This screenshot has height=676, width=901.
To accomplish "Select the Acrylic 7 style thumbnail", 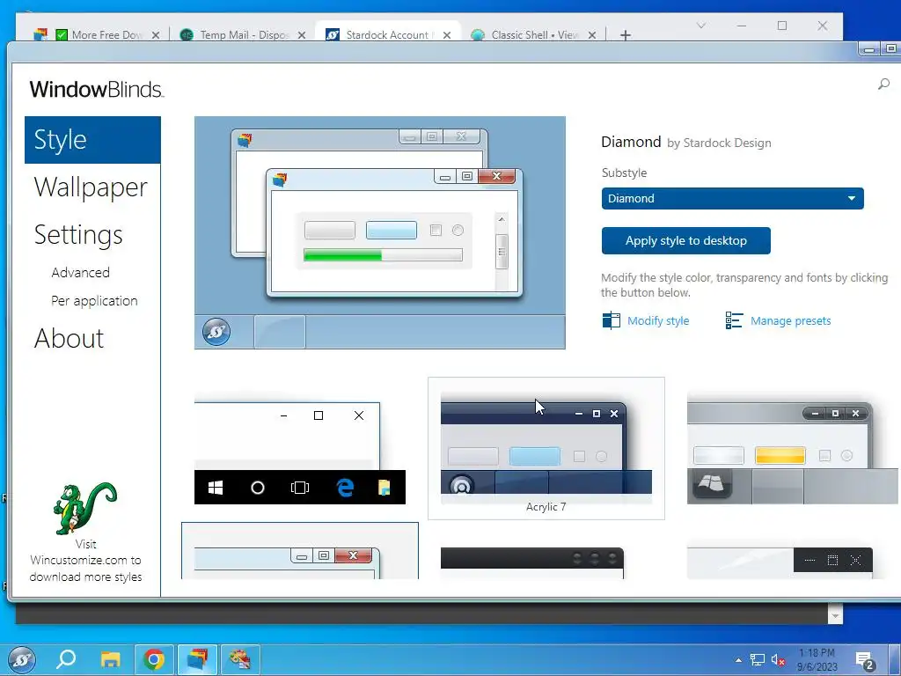I will pyautogui.click(x=546, y=448).
